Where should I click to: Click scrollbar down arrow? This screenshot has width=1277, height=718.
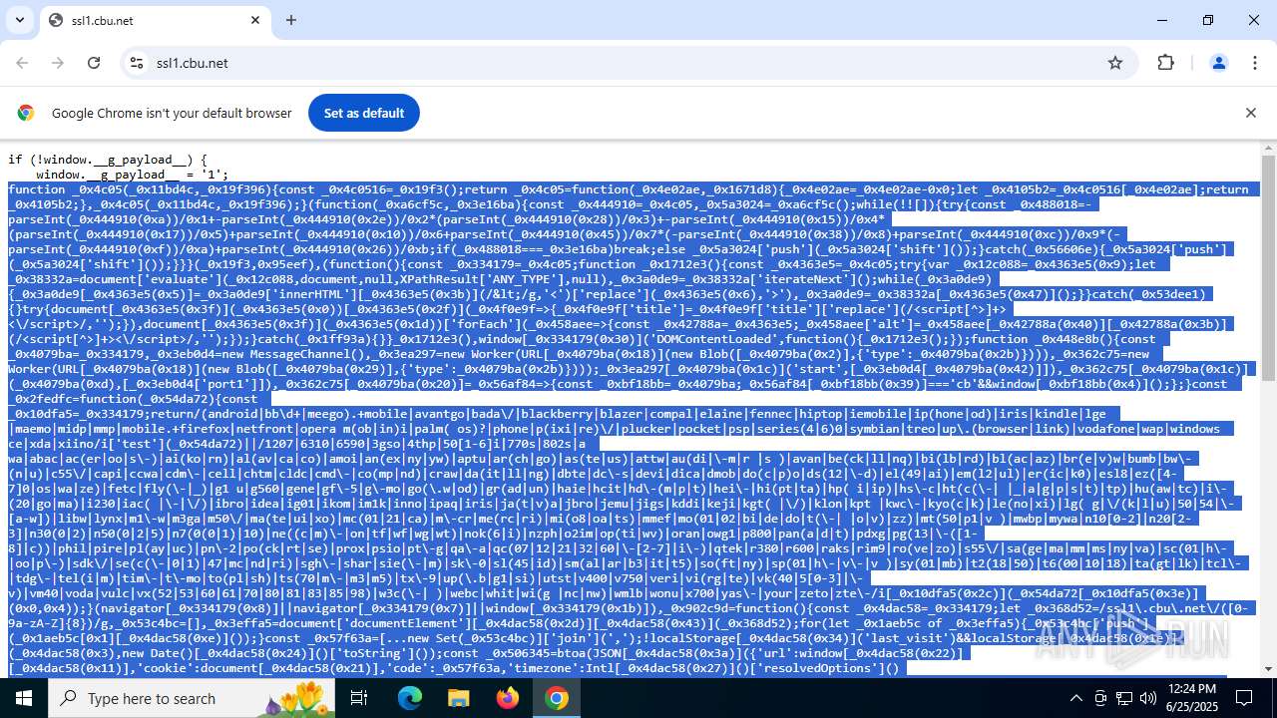(1268, 669)
